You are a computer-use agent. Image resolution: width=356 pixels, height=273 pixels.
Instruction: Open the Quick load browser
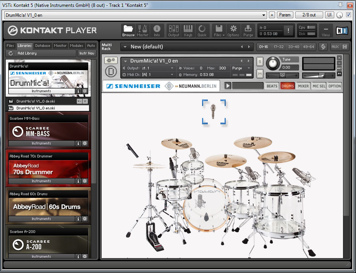click(202, 31)
